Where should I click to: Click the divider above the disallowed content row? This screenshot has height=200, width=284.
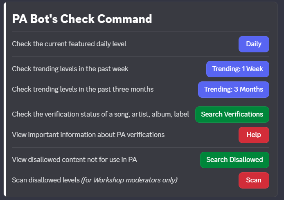click(140, 147)
